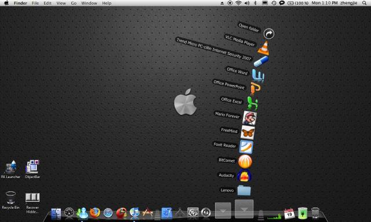Launch Firefox from the dock

95,213
